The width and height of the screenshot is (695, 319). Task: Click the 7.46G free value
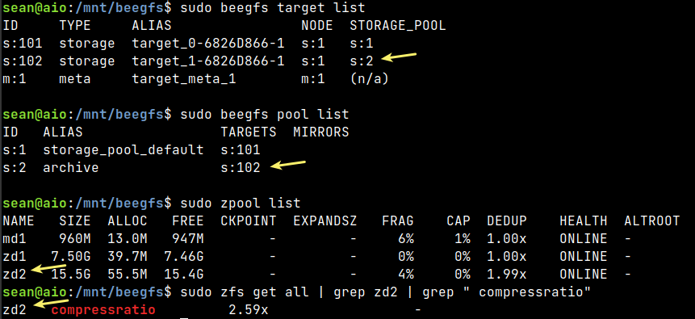(x=184, y=257)
